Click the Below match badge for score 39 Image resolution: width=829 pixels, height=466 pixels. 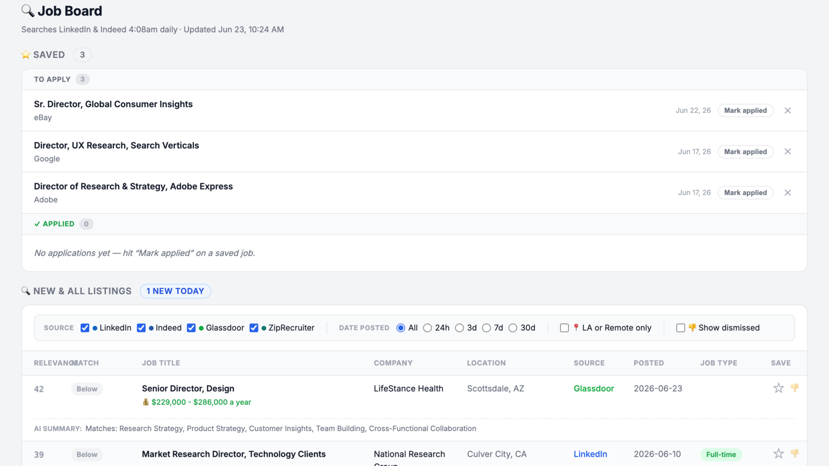[87, 455]
